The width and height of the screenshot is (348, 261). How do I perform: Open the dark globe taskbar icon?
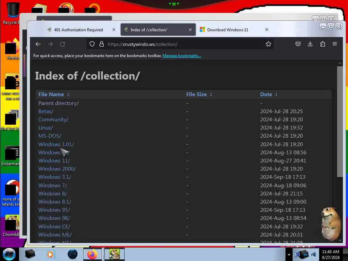pyautogui.click(x=73, y=254)
